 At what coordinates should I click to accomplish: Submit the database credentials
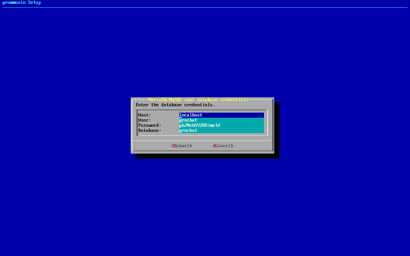182,146
